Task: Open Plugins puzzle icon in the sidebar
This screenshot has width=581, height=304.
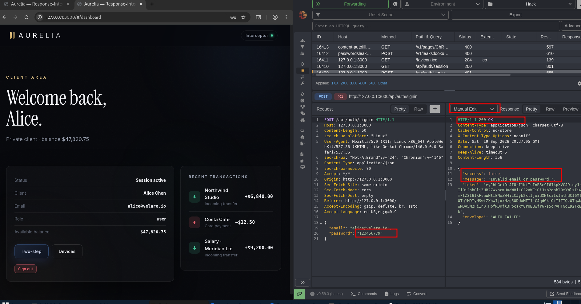Action: (x=303, y=161)
